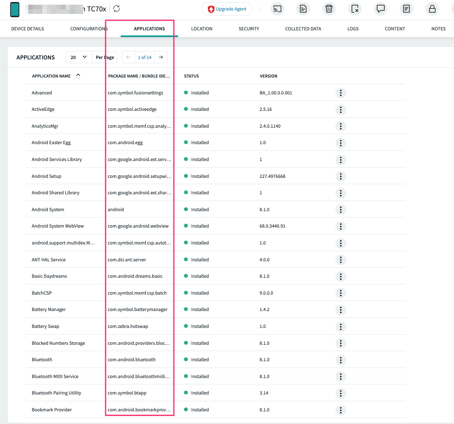
Task: Click the refresh icon next to TC70x
Action: pos(116,9)
